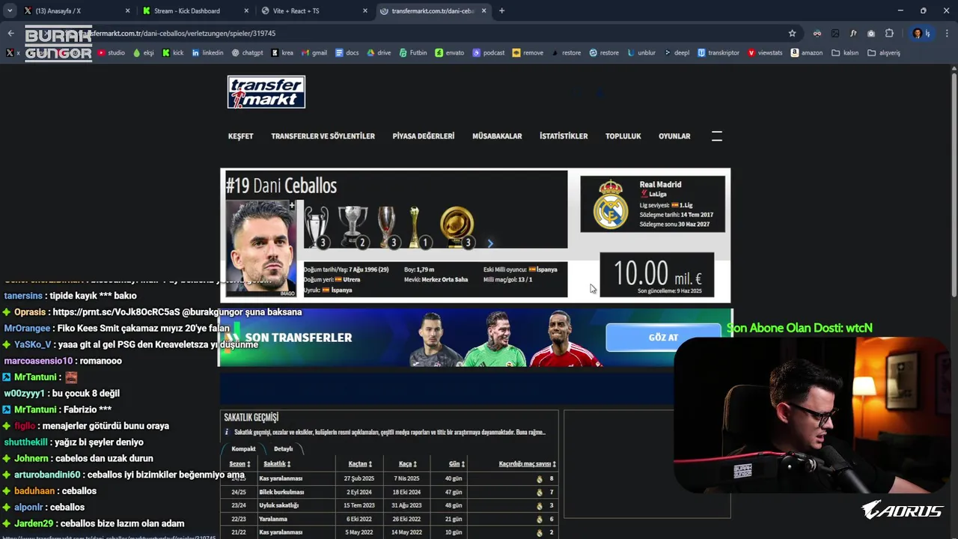Screen dimensions: 958x539
Task: Sort by Kaçırdığı maç sayısı column
Action: point(528,464)
